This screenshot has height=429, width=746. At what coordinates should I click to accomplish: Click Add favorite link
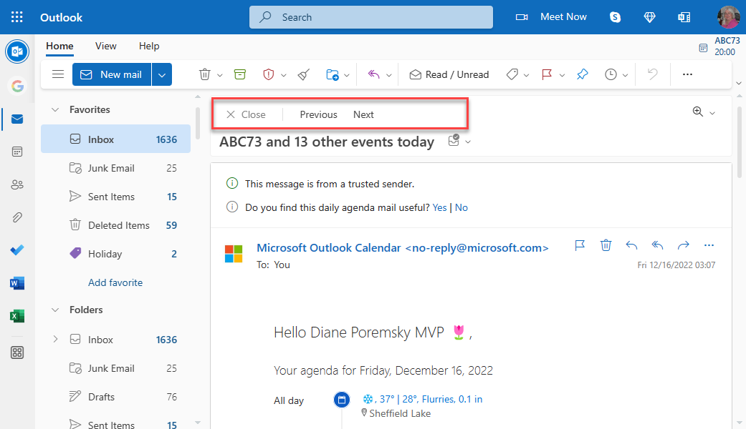115,282
